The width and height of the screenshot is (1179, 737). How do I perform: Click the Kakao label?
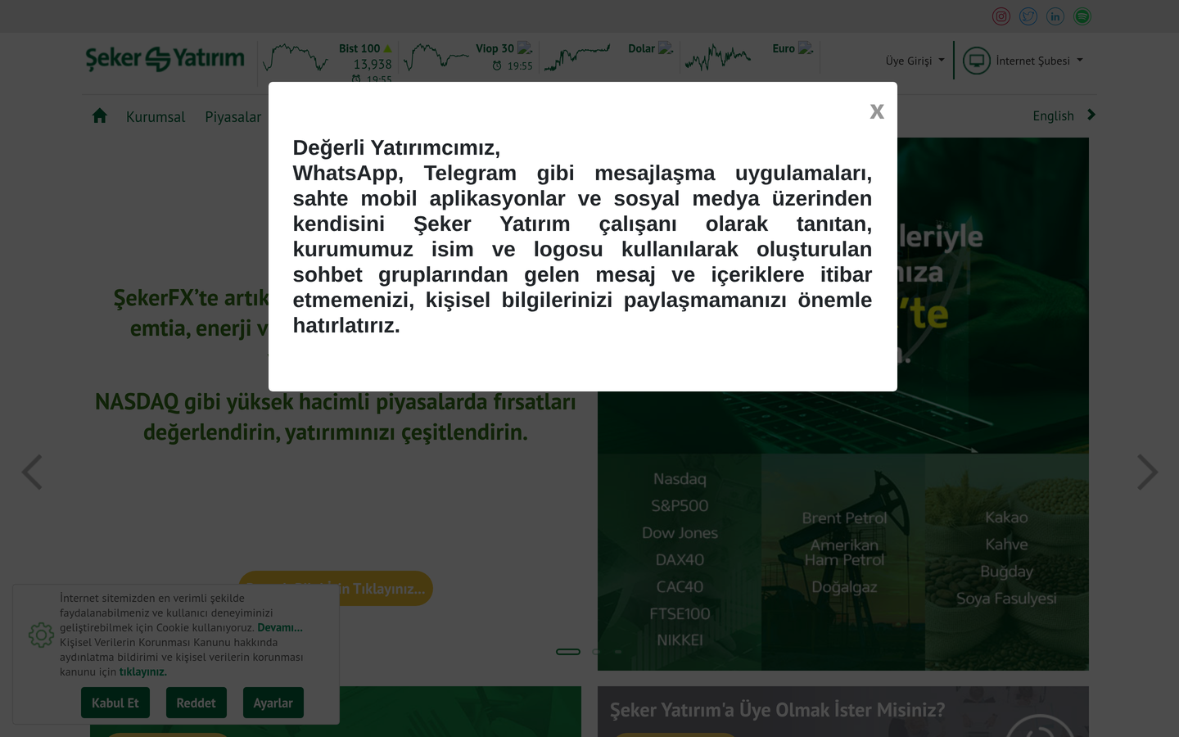tap(1006, 518)
